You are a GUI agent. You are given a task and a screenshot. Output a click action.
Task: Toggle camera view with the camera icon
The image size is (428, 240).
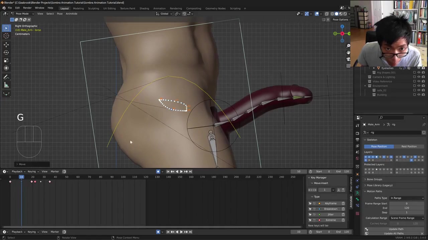tap(348, 59)
